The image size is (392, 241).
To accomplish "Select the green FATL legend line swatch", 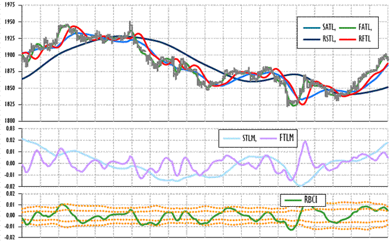I will tap(347, 28).
